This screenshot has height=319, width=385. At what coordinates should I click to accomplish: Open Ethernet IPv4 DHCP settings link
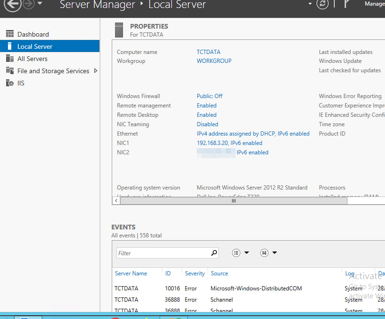[253, 134]
